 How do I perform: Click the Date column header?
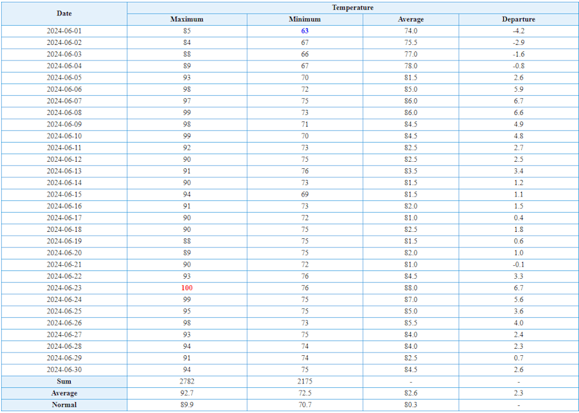coord(64,13)
